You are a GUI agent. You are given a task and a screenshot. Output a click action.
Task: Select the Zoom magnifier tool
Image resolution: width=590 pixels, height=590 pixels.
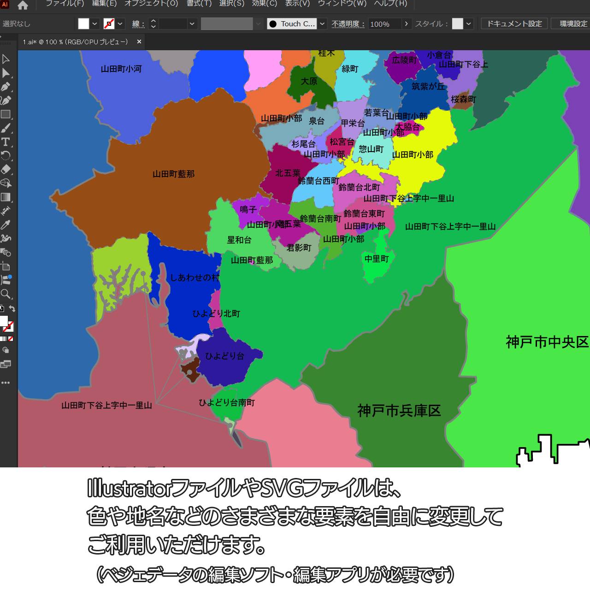click(6, 294)
